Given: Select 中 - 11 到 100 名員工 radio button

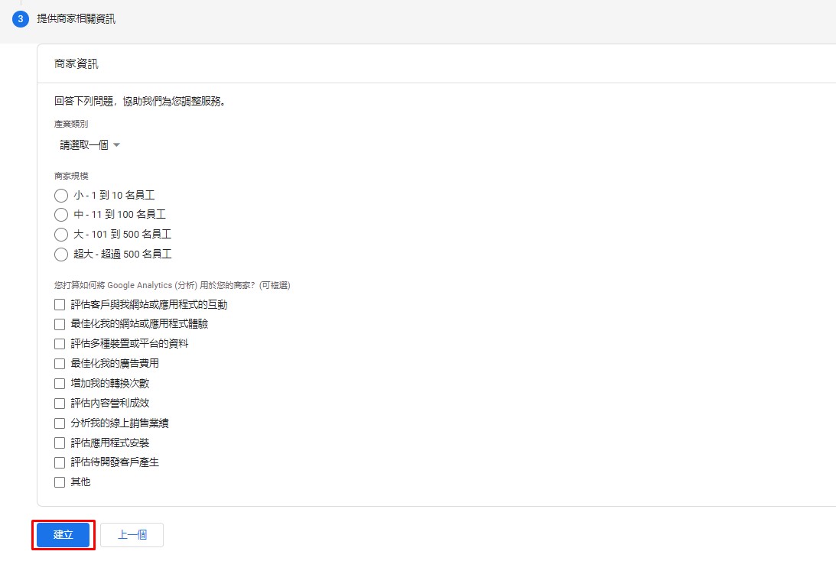Looking at the screenshot, I should point(61,215).
